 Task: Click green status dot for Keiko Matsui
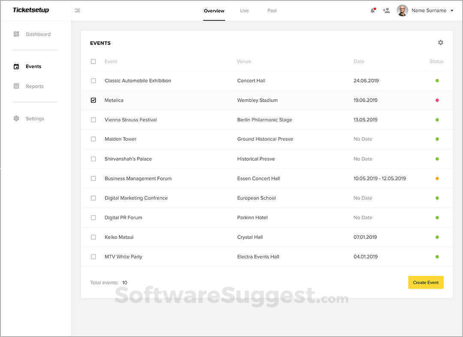437,237
